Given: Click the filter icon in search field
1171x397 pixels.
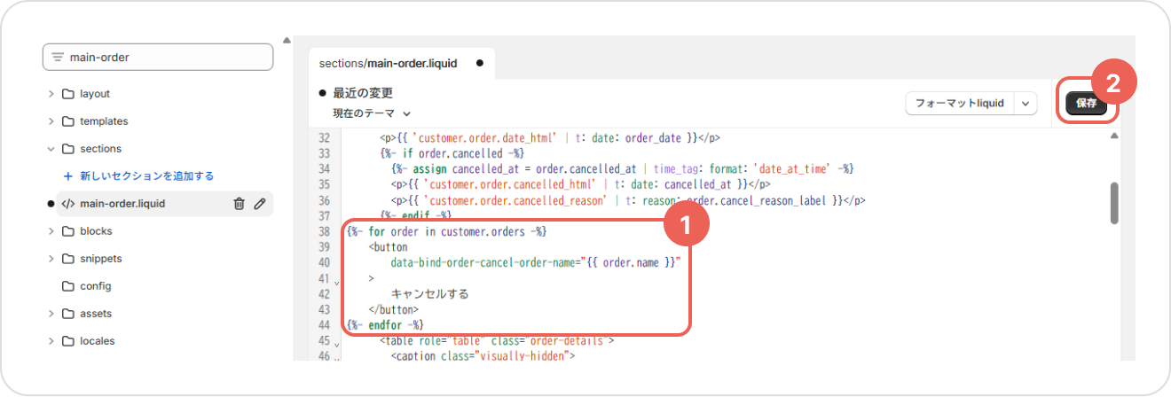Looking at the screenshot, I should (x=58, y=57).
